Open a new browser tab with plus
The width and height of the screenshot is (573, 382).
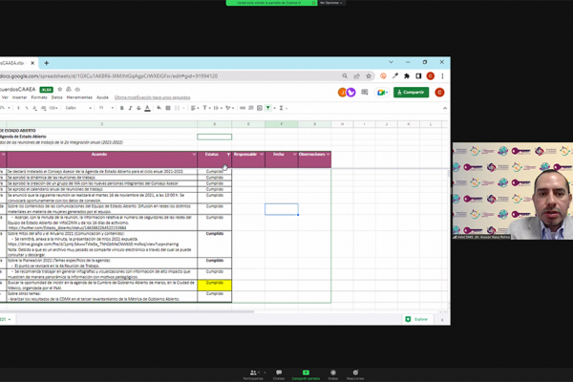click(x=47, y=63)
